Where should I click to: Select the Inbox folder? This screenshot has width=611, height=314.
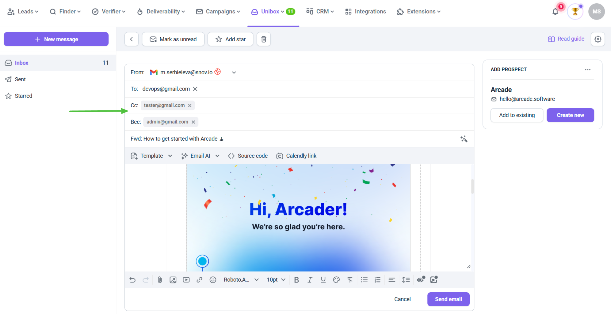coord(58,63)
